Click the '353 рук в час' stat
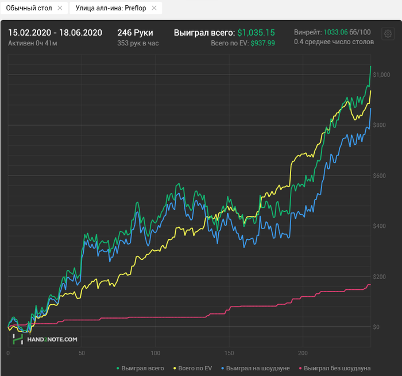 coord(138,43)
